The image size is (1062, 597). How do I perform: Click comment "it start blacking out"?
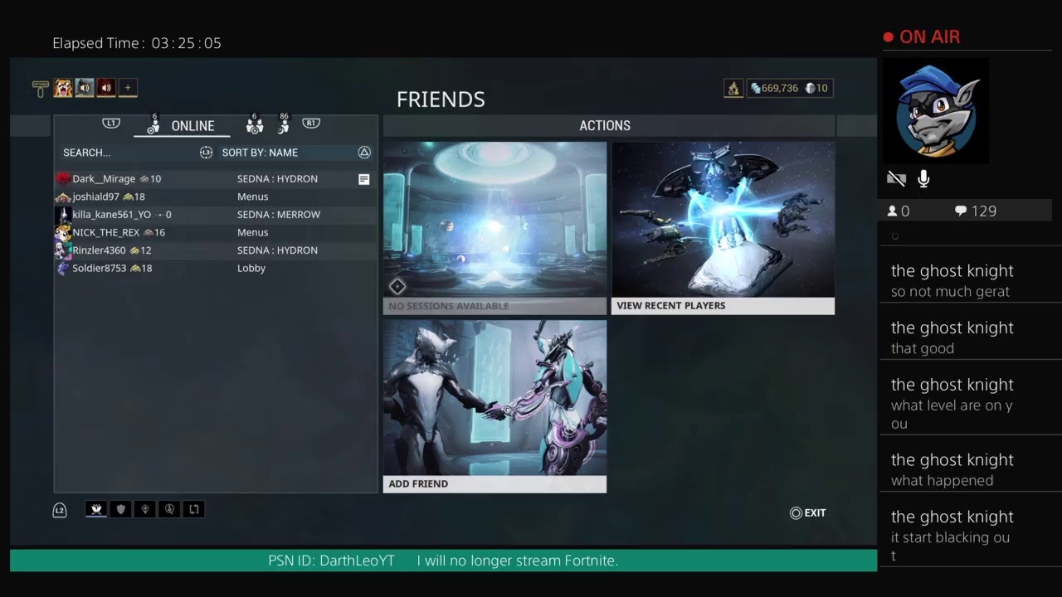[950, 546]
